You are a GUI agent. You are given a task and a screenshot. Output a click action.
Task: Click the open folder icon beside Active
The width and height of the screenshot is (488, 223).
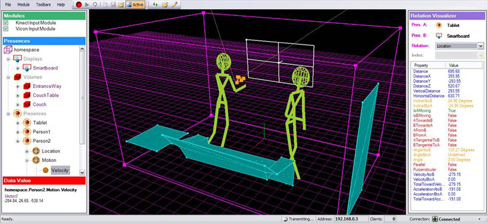(121, 5)
